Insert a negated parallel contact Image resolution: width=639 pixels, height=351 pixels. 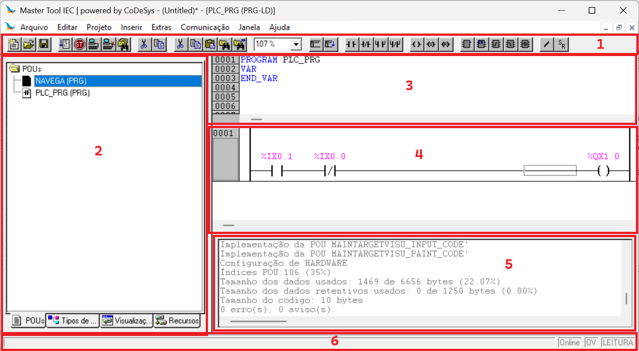point(396,44)
